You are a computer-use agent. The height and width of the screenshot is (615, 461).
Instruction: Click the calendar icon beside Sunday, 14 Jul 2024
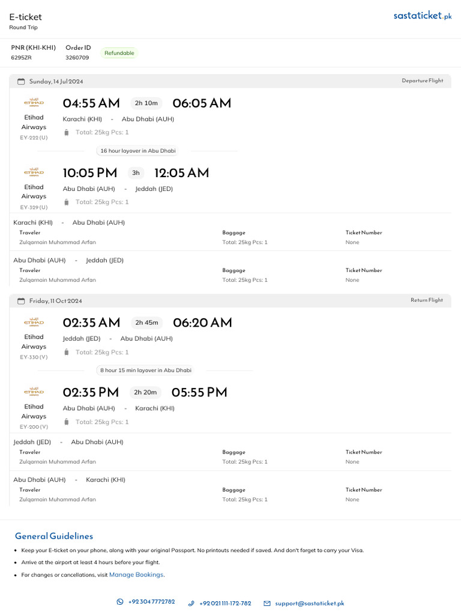tap(21, 82)
